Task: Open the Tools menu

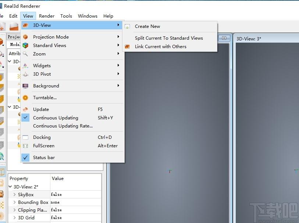Action: coord(66,16)
